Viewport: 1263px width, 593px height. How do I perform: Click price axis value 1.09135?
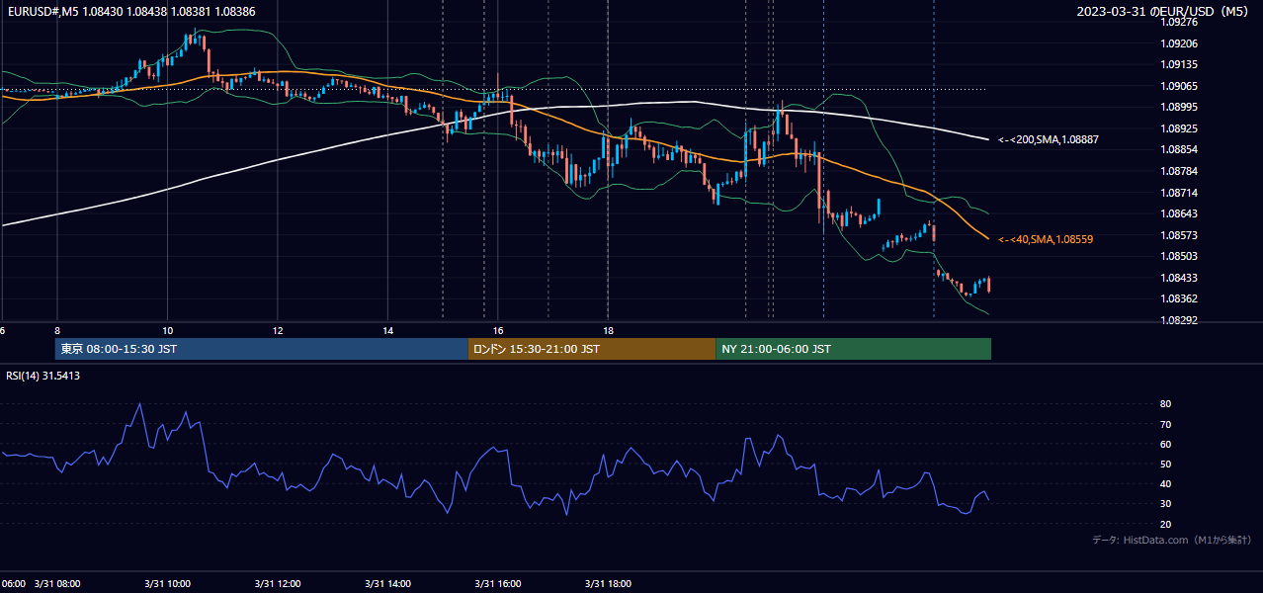point(1179,65)
